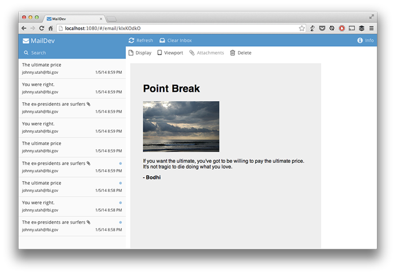Open first 'The ultimate price' email at 8:59 PM
Image resolution: width=395 pixels, height=274 pixels.
click(72, 69)
